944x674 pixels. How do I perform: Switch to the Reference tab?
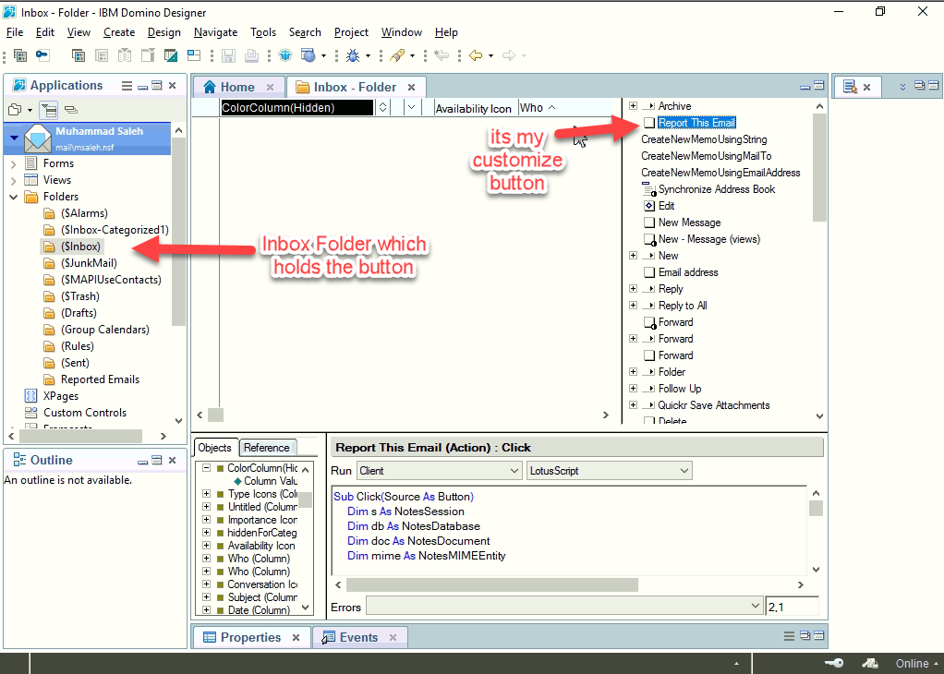coord(267,448)
